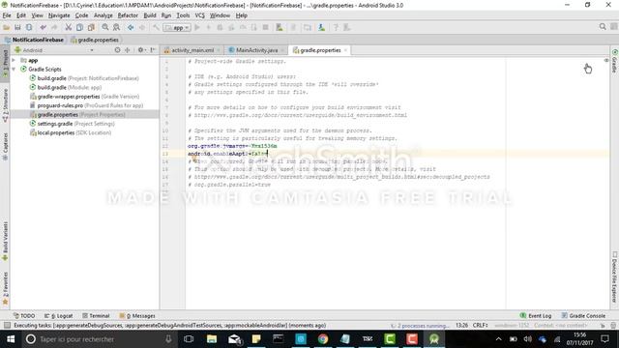Toggle the Favorites sidebar button
This screenshot has height=348, width=619.
(x=5, y=288)
